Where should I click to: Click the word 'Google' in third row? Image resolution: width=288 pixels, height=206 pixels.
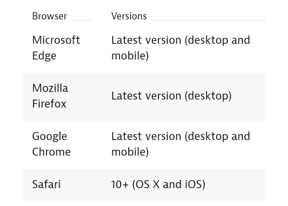[x=49, y=137]
